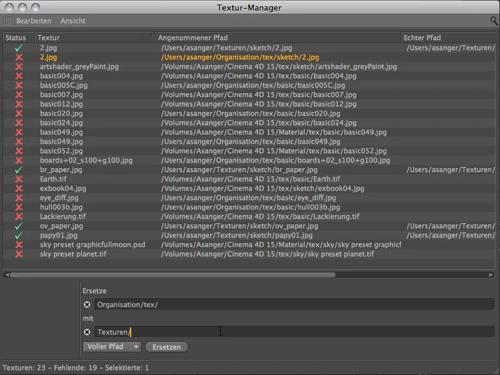Click the Ersetzen button
Viewport: 500px width, 375px height.
166,347
